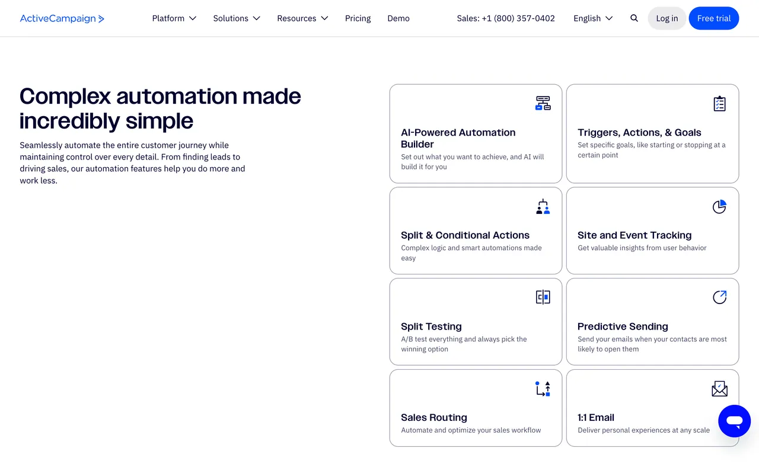The height and width of the screenshot is (470, 759).
Task: Call the sales phone number link
Action: [x=505, y=18]
